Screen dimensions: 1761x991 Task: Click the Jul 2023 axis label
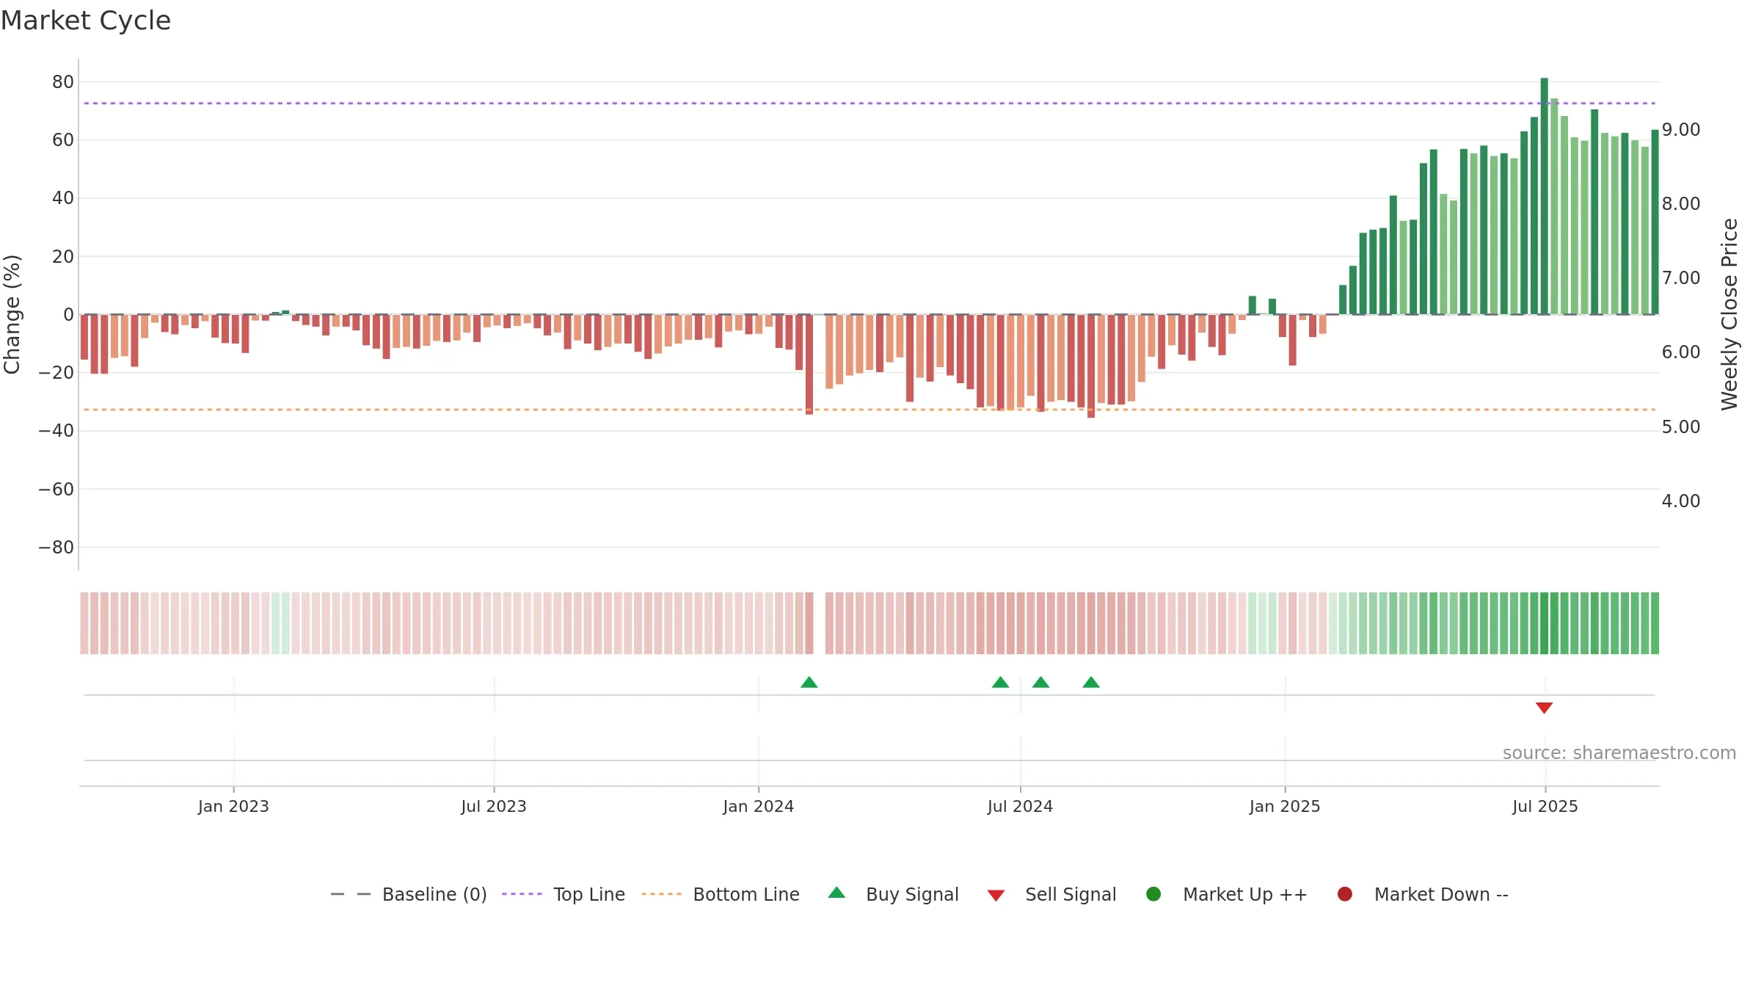click(494, 807)
